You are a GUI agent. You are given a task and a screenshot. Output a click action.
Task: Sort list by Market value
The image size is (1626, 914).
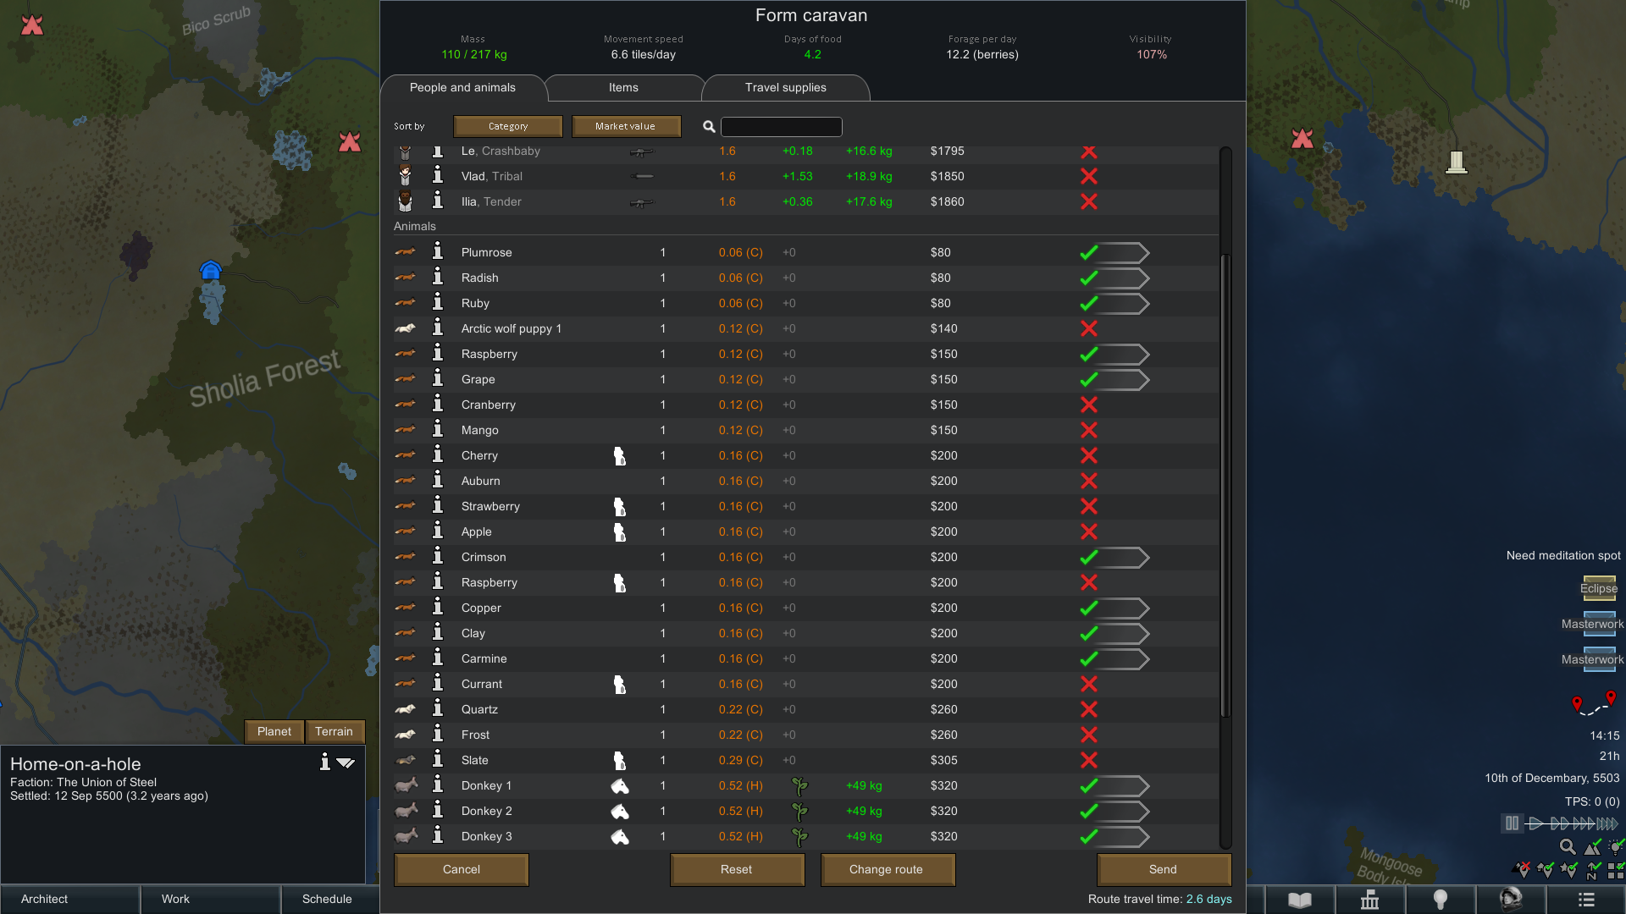tap(626, 126)
